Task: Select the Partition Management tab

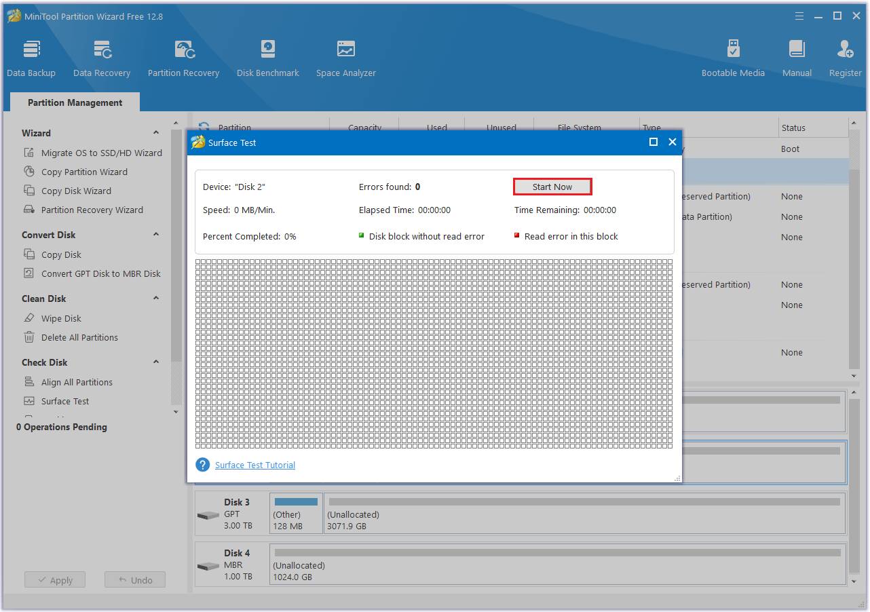Action: point(75,102)
